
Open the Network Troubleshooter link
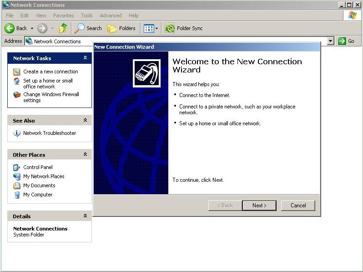click(50, 133)
